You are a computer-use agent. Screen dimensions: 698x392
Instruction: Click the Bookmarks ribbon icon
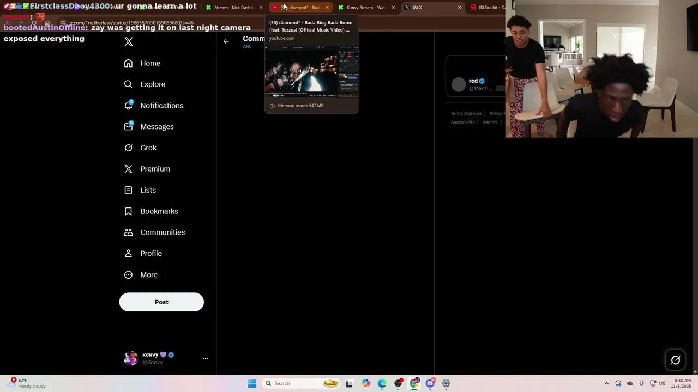coord(128,211)
